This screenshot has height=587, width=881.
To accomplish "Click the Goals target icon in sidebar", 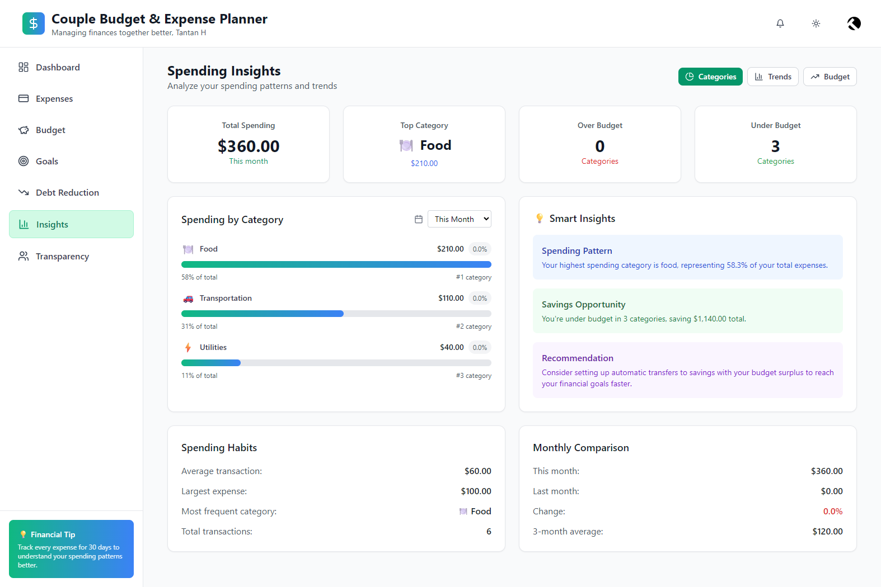I will (24, 161).
